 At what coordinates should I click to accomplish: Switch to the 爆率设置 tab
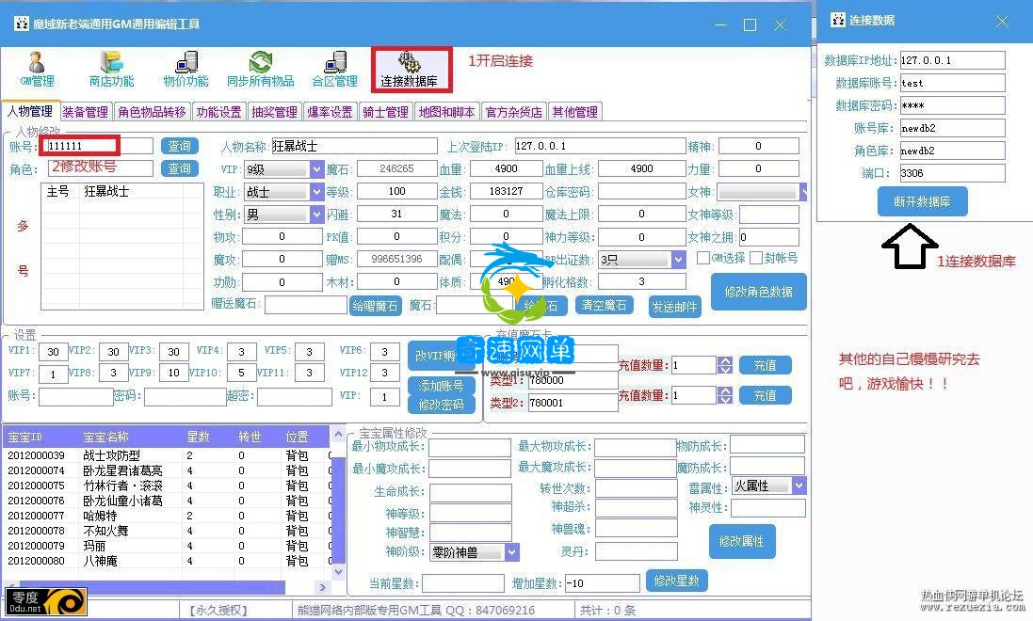click(329, 112)
